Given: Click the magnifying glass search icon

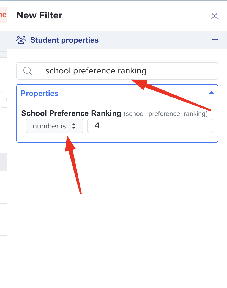Looking at the screenshot, I should 28,71.
